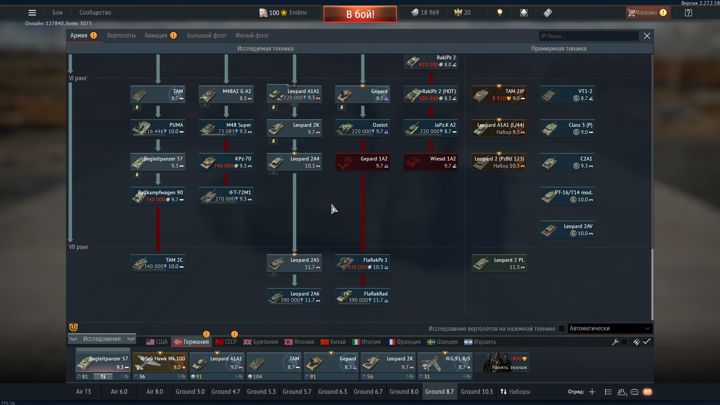The height and width of the screenshot is (405, 720).
Task: Select the Япония nation tab
Action: (299, 342)
